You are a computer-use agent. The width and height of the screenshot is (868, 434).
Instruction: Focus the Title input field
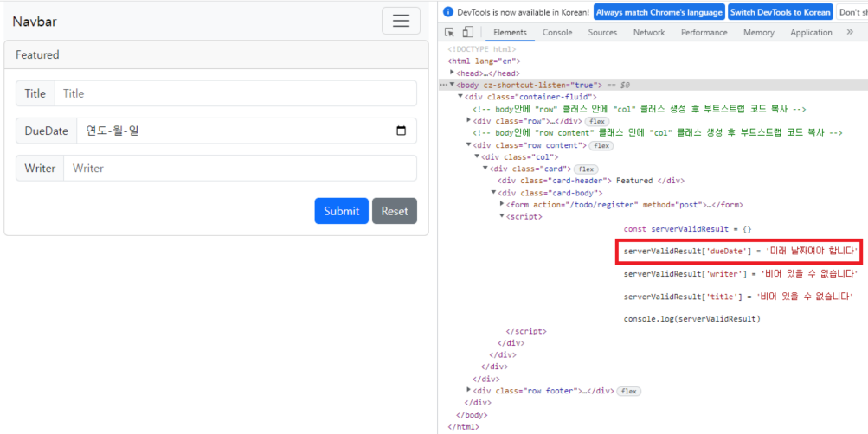(x=235, y=93)
